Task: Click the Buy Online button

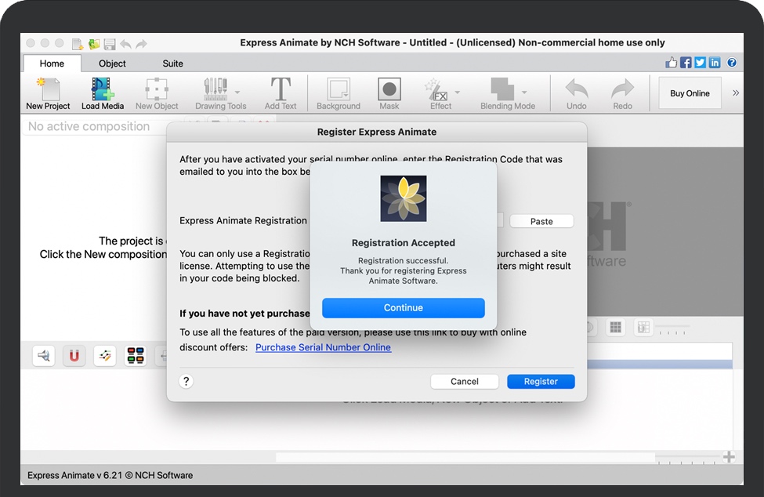Action: pyautogui.click(x=690, y=93)
